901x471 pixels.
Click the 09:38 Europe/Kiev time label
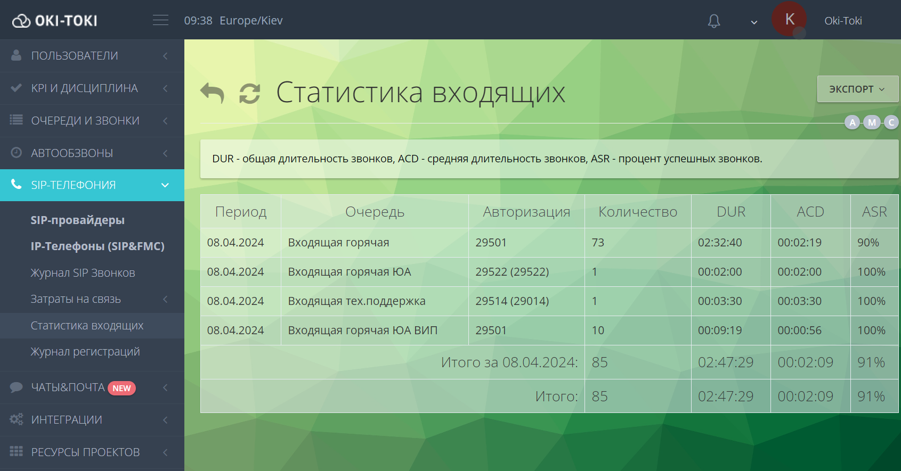[x=233, y=21]
